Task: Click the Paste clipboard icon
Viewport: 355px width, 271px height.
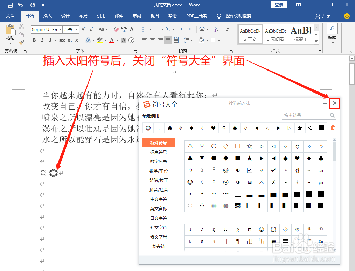Action: click(x=10, y=30)
